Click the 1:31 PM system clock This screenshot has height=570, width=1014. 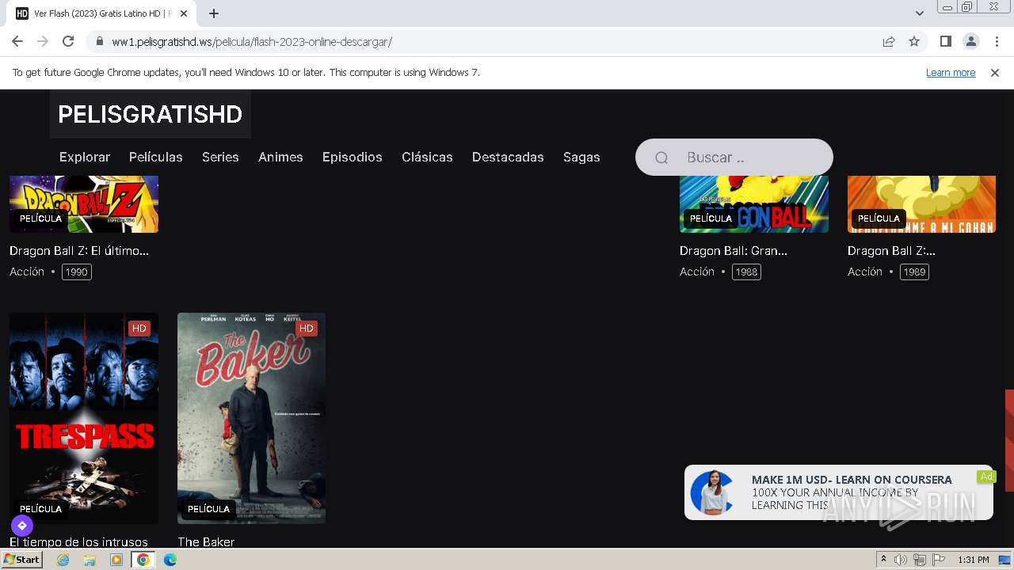click(x=974, y=560)
